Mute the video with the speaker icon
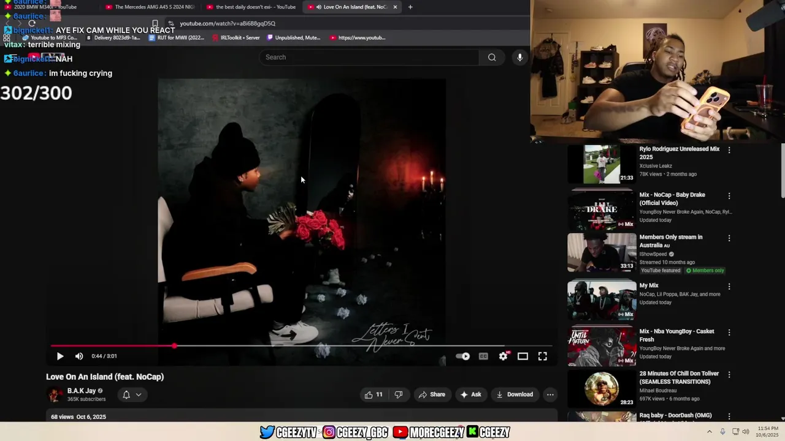Viewport: 785px width, 441px height. pos(79,356)
